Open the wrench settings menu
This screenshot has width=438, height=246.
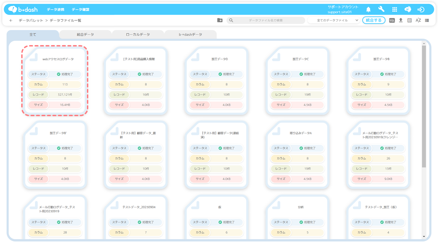coord(381,9)
